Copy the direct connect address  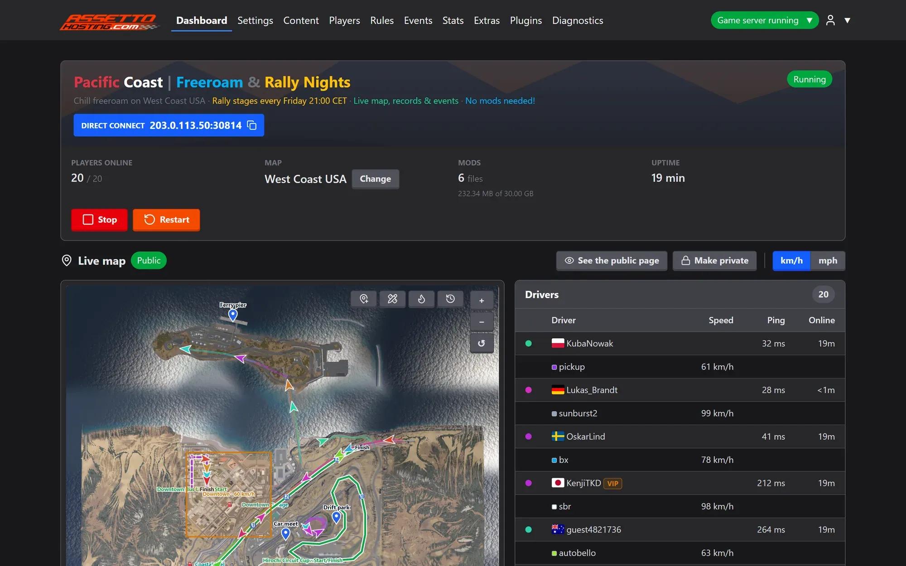(x=252, y=125)
